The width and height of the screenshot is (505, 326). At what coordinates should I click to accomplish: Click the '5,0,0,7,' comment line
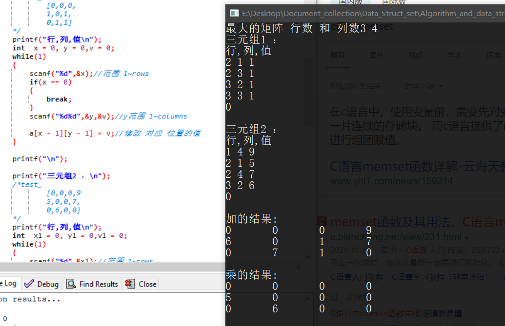[x=63, y=202]
